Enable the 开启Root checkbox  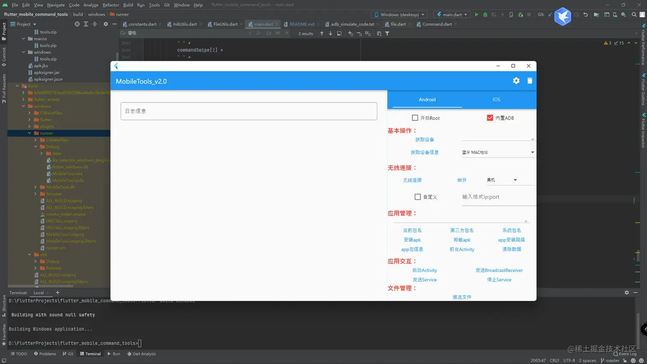point(415,118)
